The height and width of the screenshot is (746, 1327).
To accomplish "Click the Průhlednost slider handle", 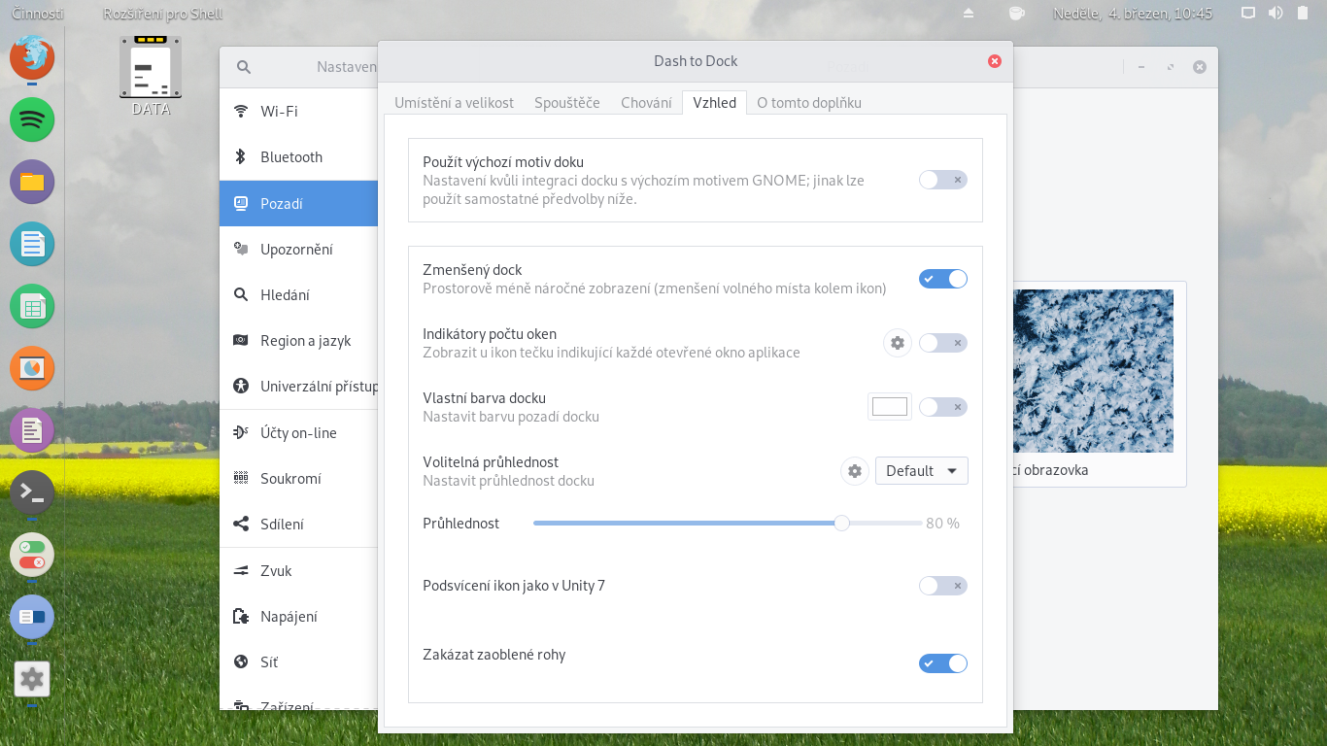I will click(x=842, y=524).
